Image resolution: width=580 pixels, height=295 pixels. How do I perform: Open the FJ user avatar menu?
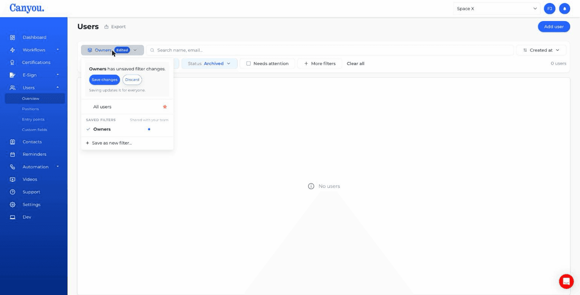(x=550, y=9)
